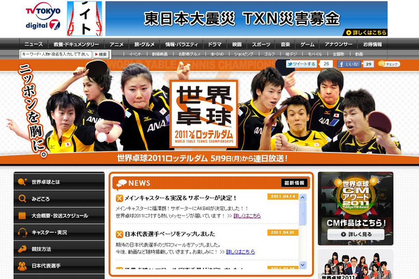Click the news scrollbar up arrow
The image size is (419, 279).
pyautogui.click(x=302, y=198)
